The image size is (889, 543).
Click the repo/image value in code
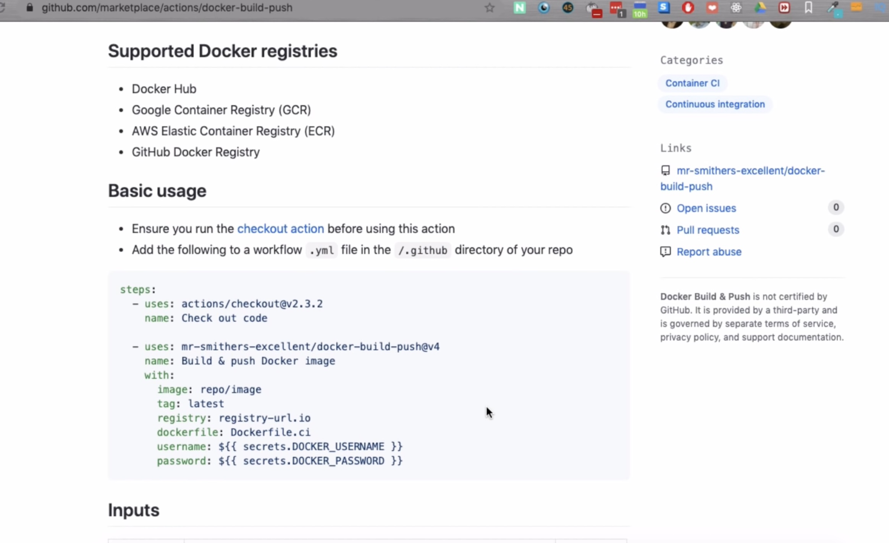tap(231, 389)
